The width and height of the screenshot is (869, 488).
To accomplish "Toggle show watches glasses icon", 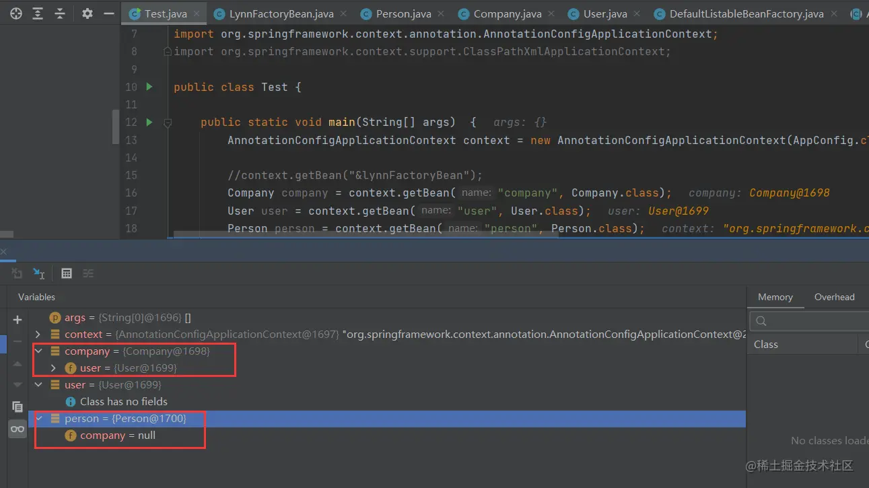I will point(18,429).
